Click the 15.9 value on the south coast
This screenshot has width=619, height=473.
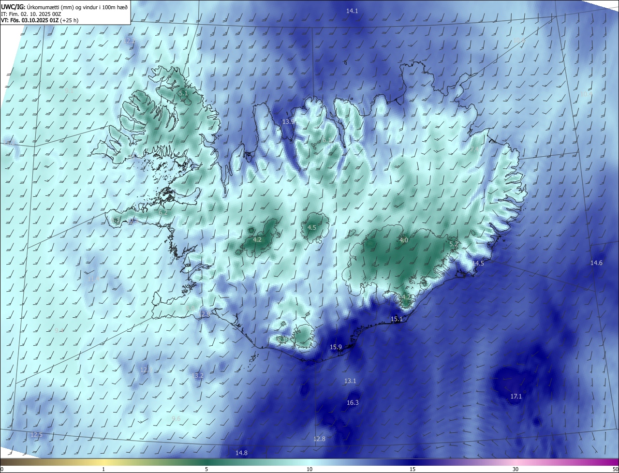pyautogui.click(x=336, y=347)
